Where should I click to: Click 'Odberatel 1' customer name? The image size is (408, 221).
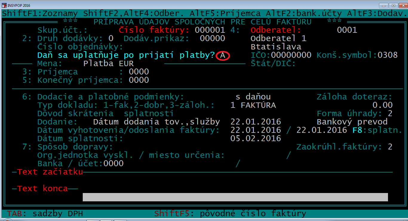278,38
